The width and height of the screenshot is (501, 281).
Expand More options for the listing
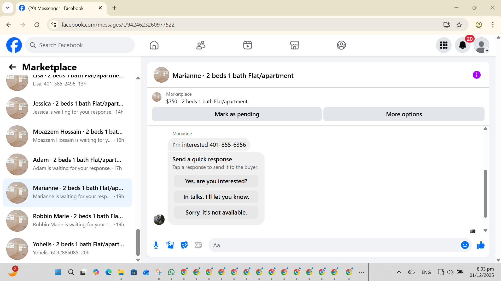click(x=404, y=114)
